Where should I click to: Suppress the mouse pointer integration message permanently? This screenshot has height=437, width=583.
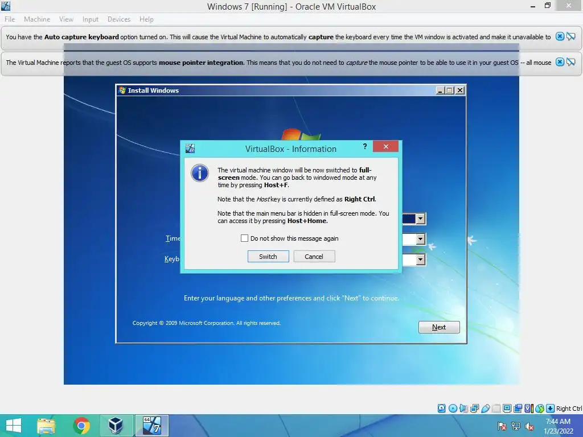pos(570,62)
